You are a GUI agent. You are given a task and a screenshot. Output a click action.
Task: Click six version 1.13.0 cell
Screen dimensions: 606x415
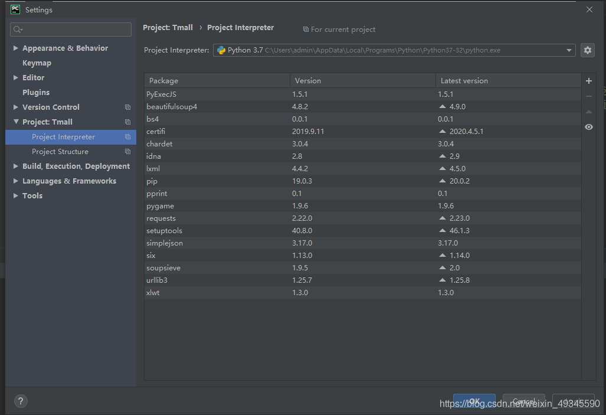[302, 255]
